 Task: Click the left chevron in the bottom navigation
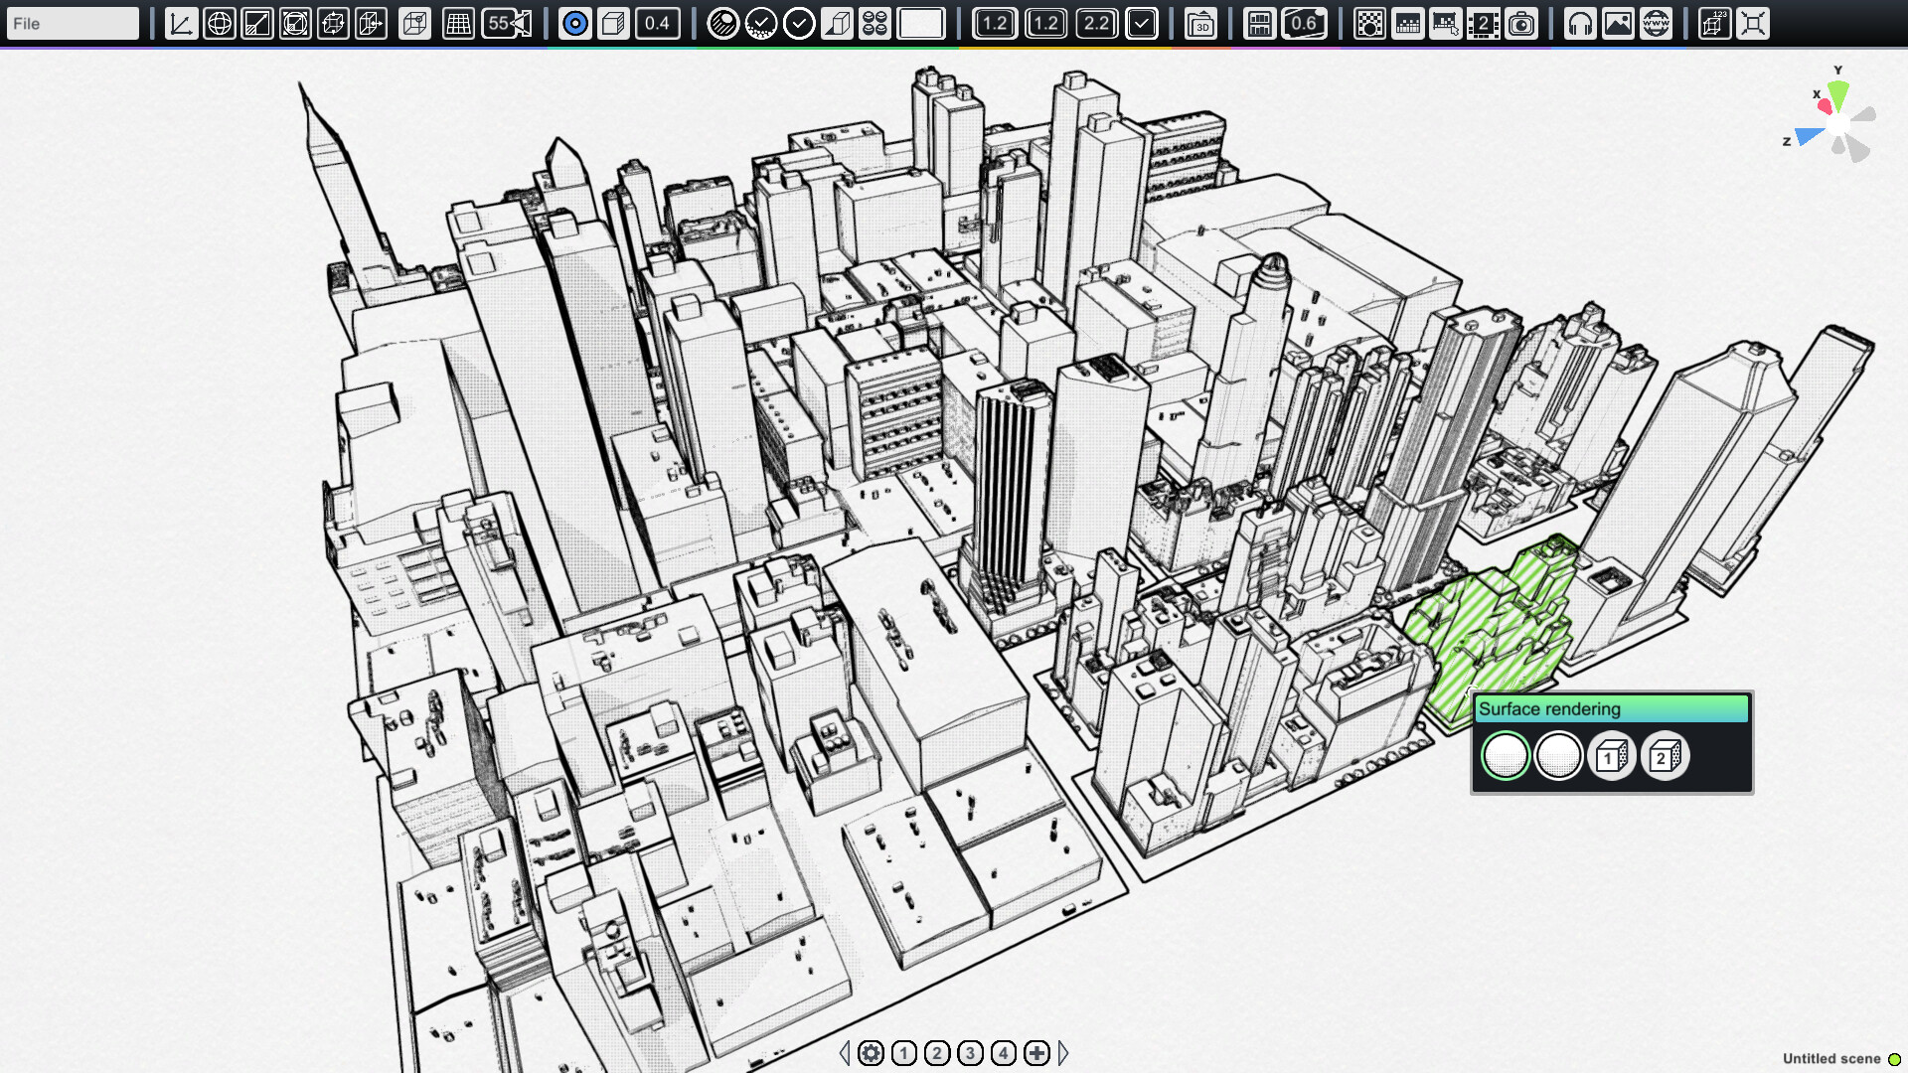click(x=847, y=1052)
